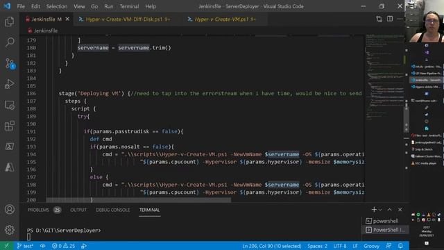Screen dimensions: 444x250
Task: Click 'def cmd' on line 192
Action: pyautogui.click(x=101, y=139)
